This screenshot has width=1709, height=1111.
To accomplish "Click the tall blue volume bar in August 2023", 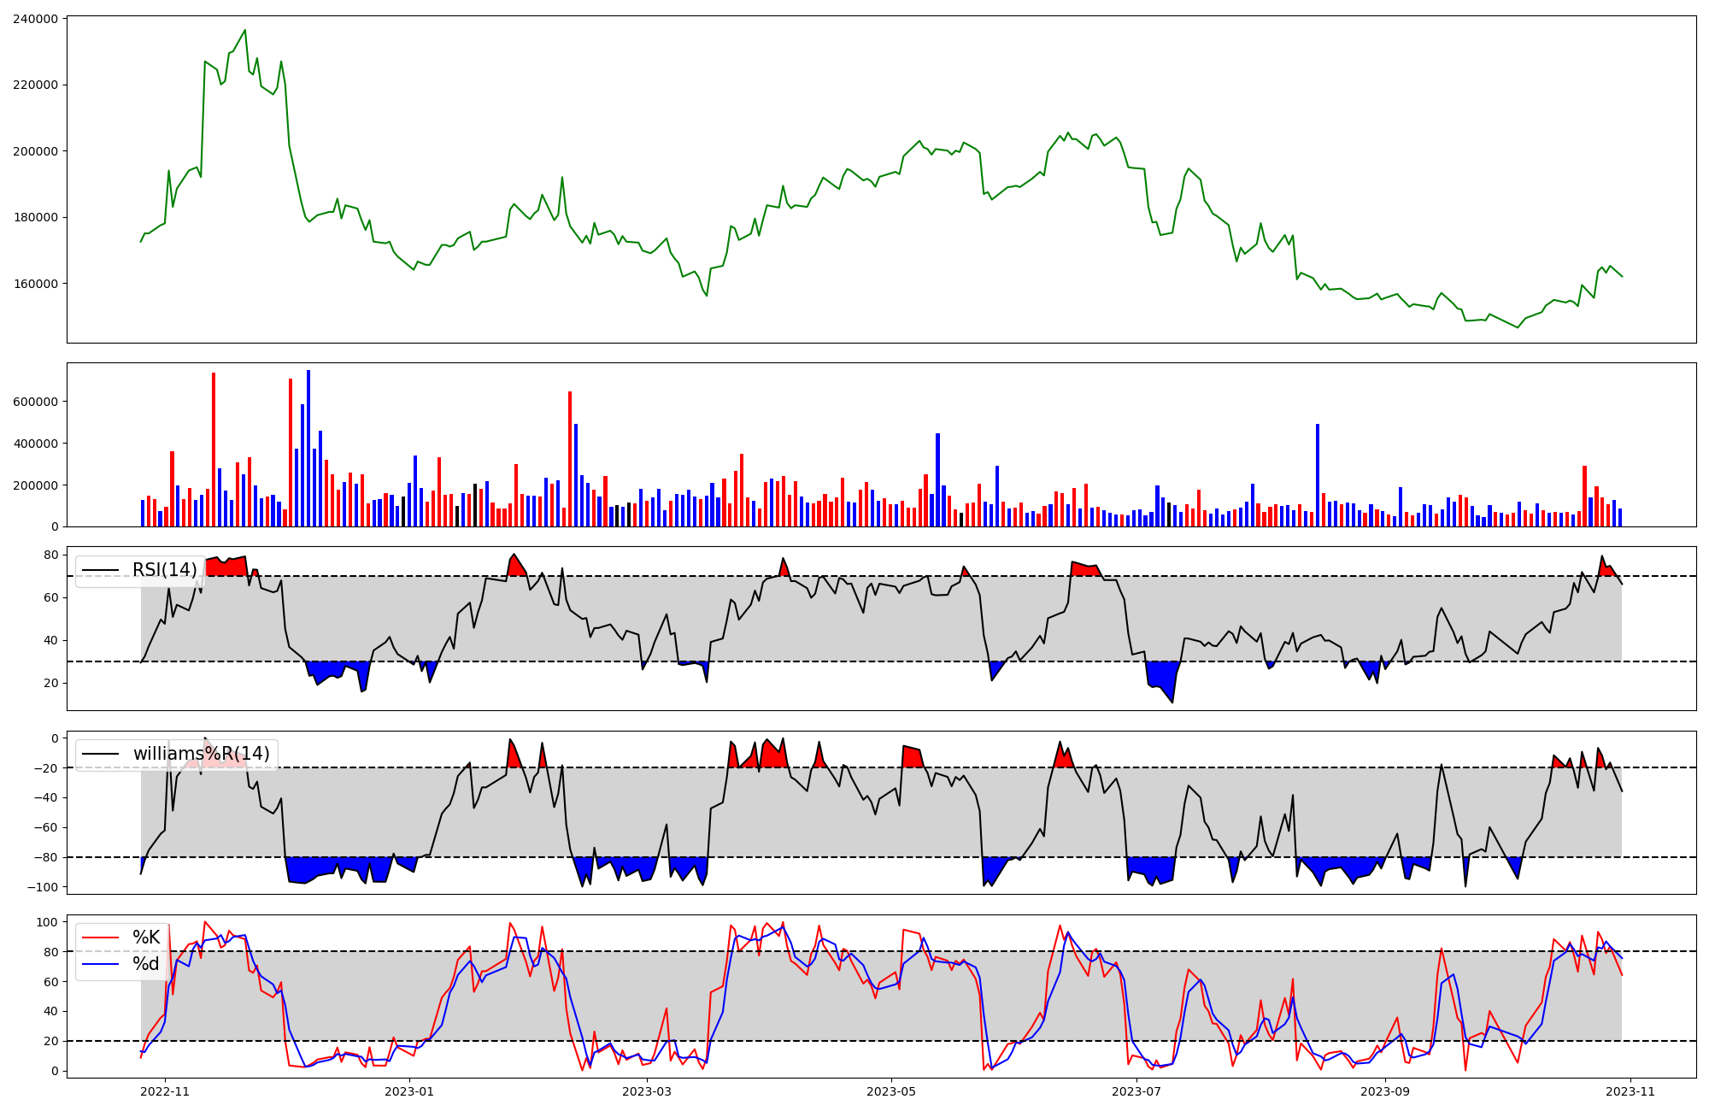I will click(x=1318, y=475).
